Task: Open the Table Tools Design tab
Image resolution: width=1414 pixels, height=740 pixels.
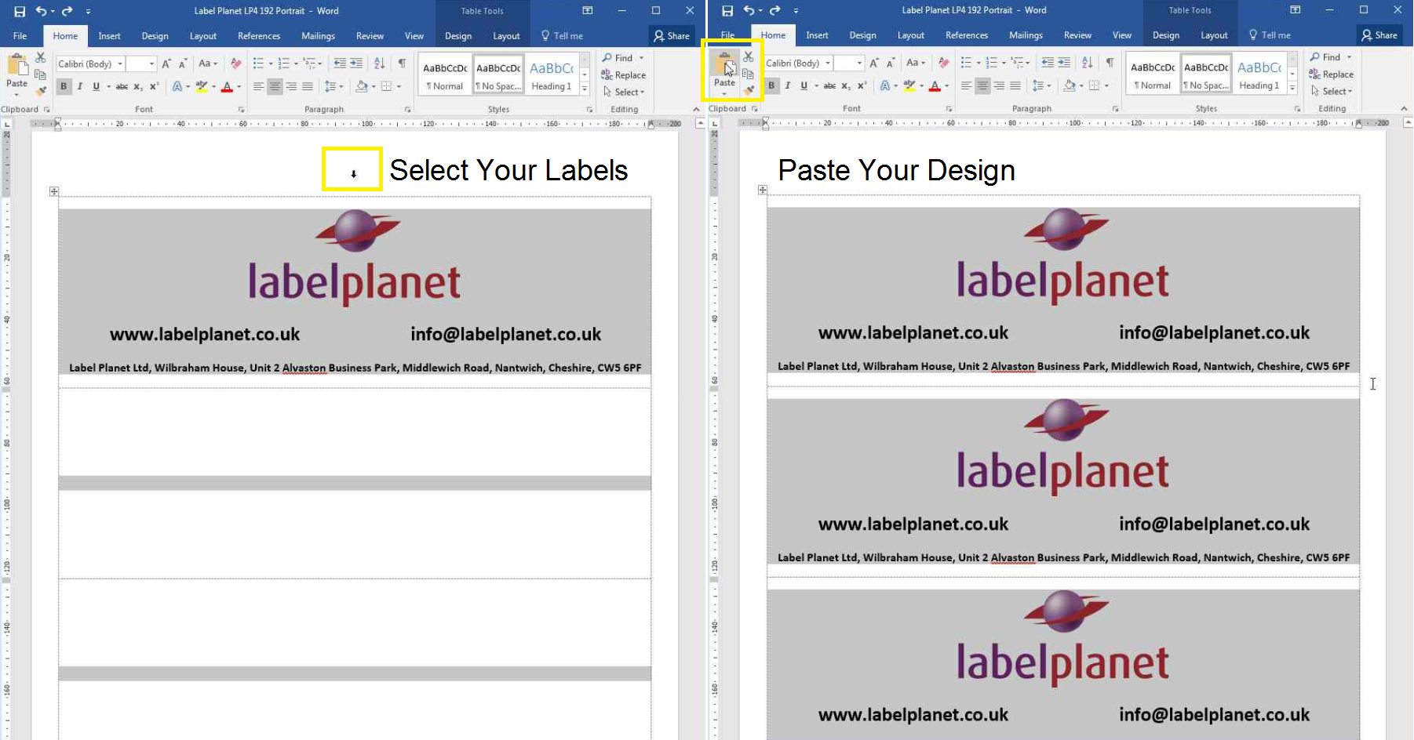Action: click(x=457, y=35)
